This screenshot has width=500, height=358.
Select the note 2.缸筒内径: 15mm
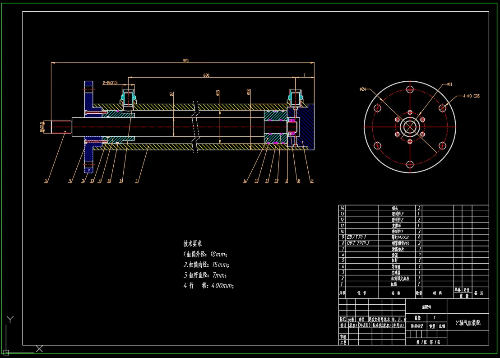pos(206,265)
